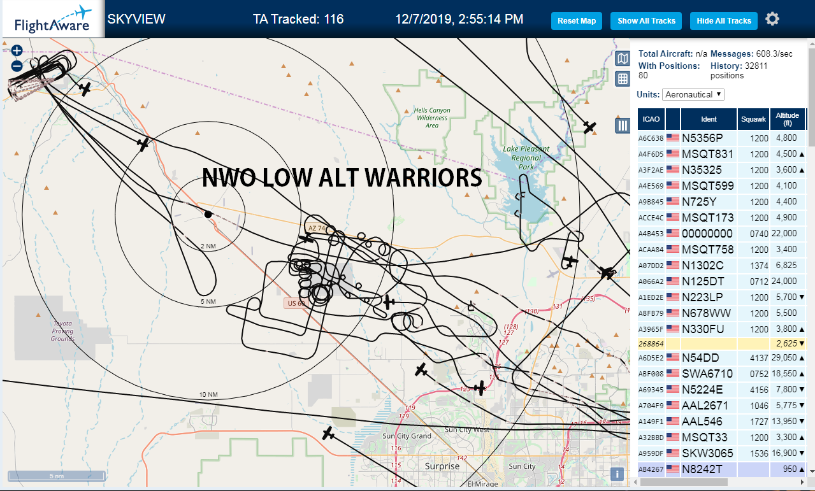Select aircraft icon next to 123 marker
This screenshot has width=815, height=491.
click(480, 387)
